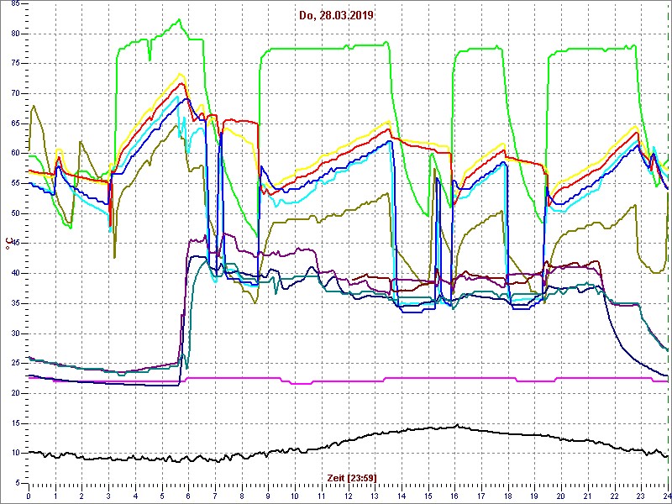The image size is (672, 504).
Task: Click hour 24 at the time axis end
Action: (666, 495)
